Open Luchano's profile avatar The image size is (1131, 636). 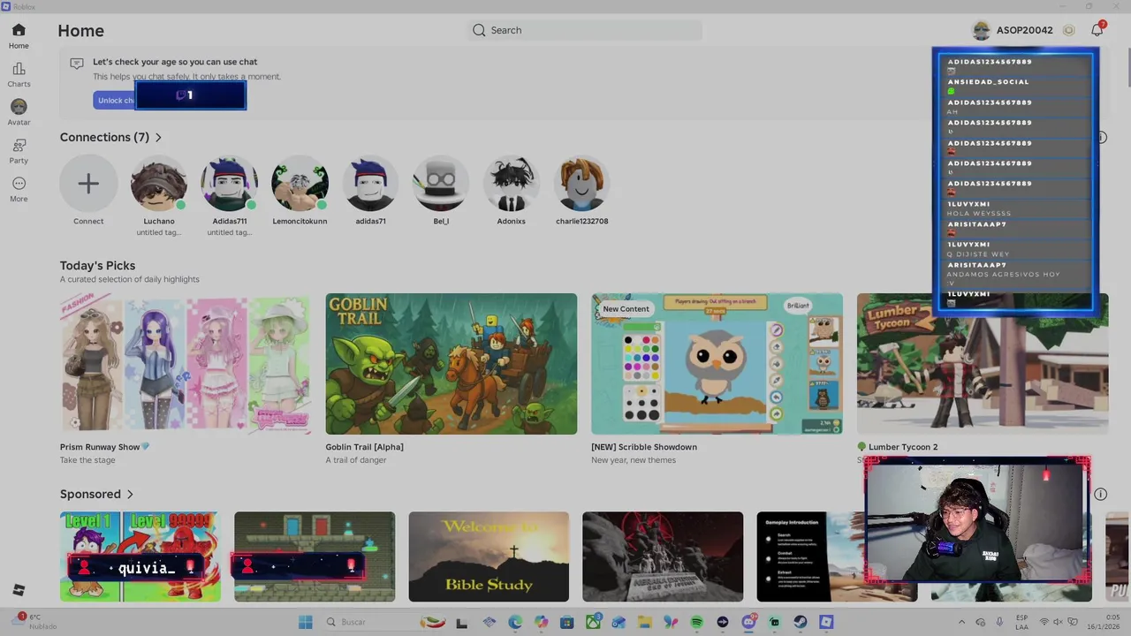pyautogui.click(x=159, y=184)
